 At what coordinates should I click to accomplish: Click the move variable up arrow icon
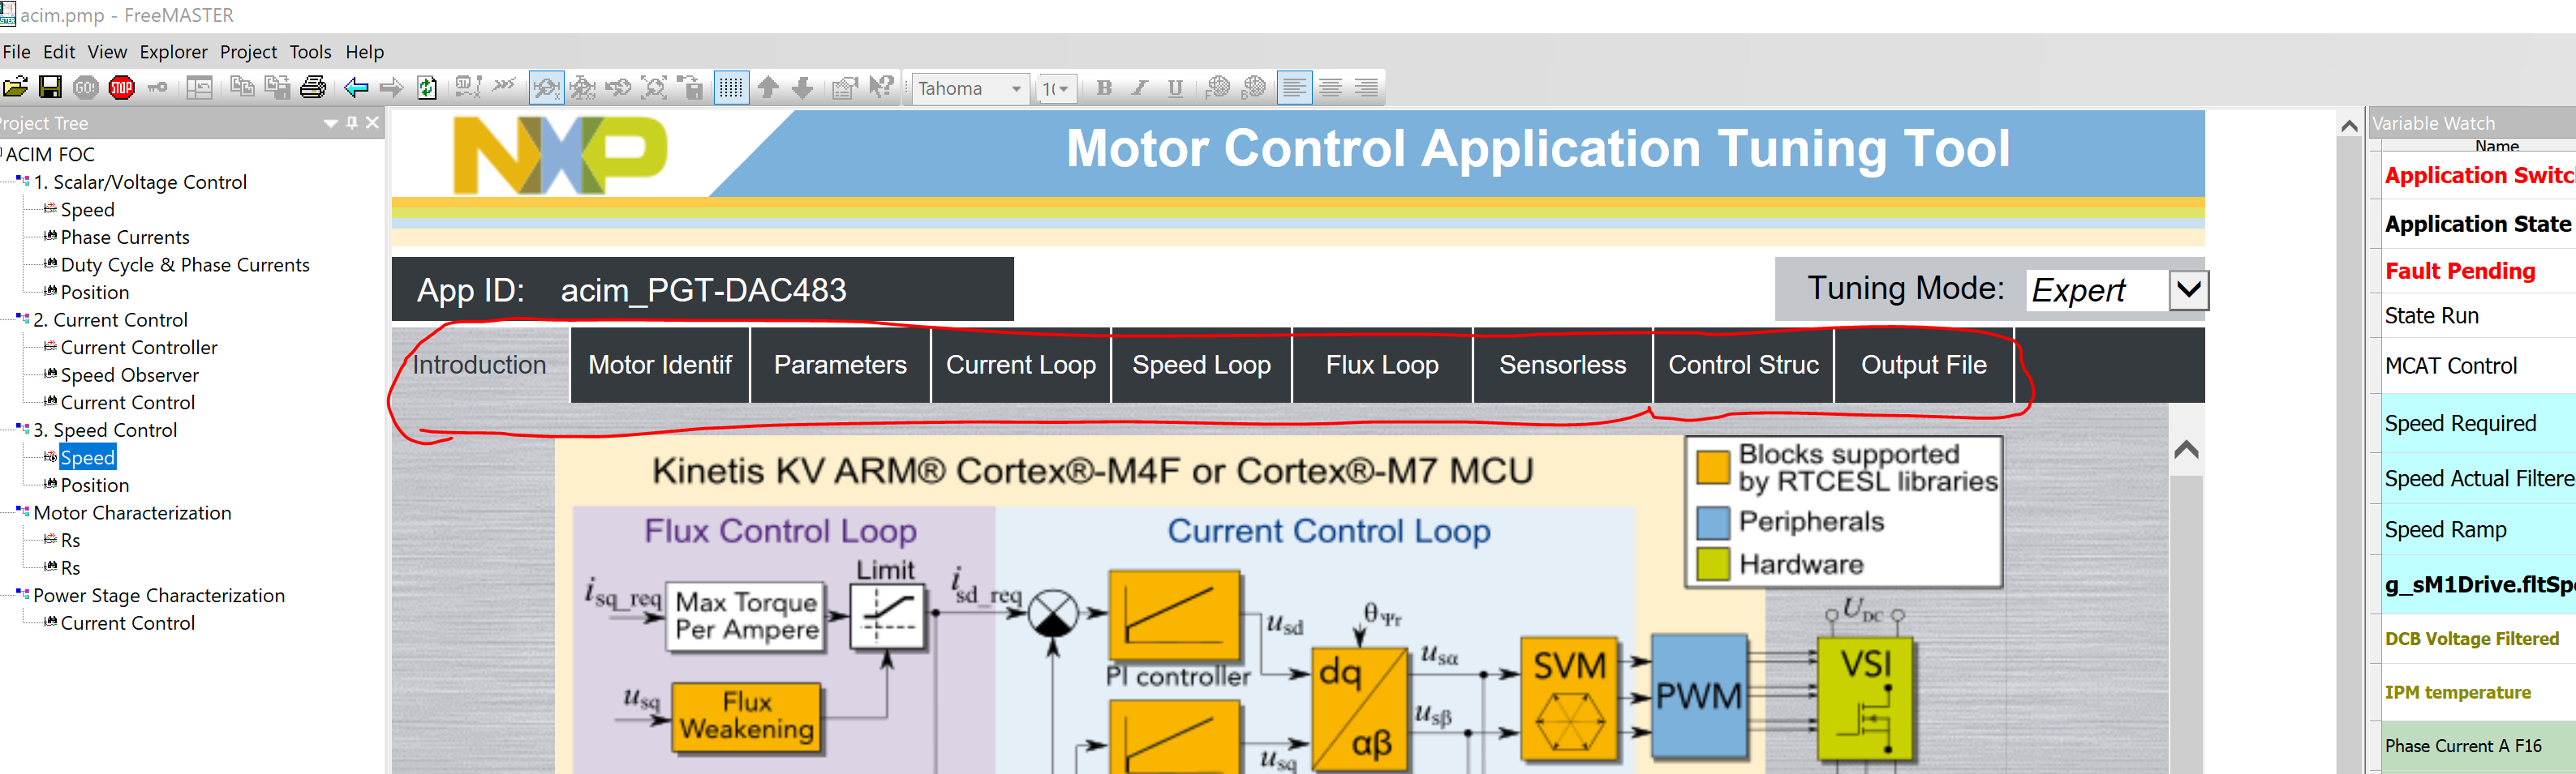768,88
